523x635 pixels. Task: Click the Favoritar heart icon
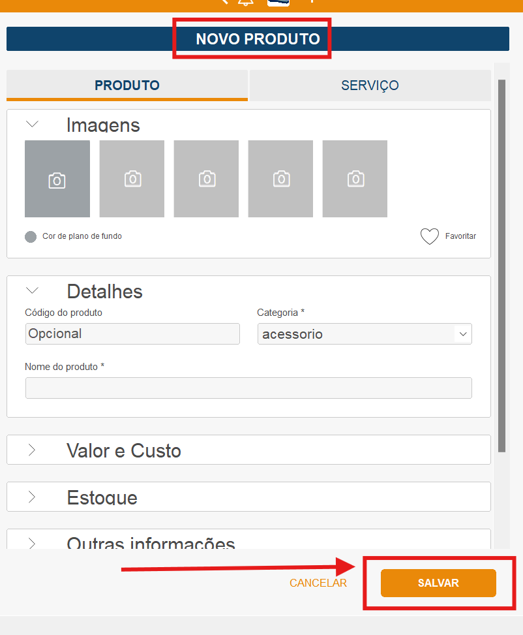pos(429,236)
